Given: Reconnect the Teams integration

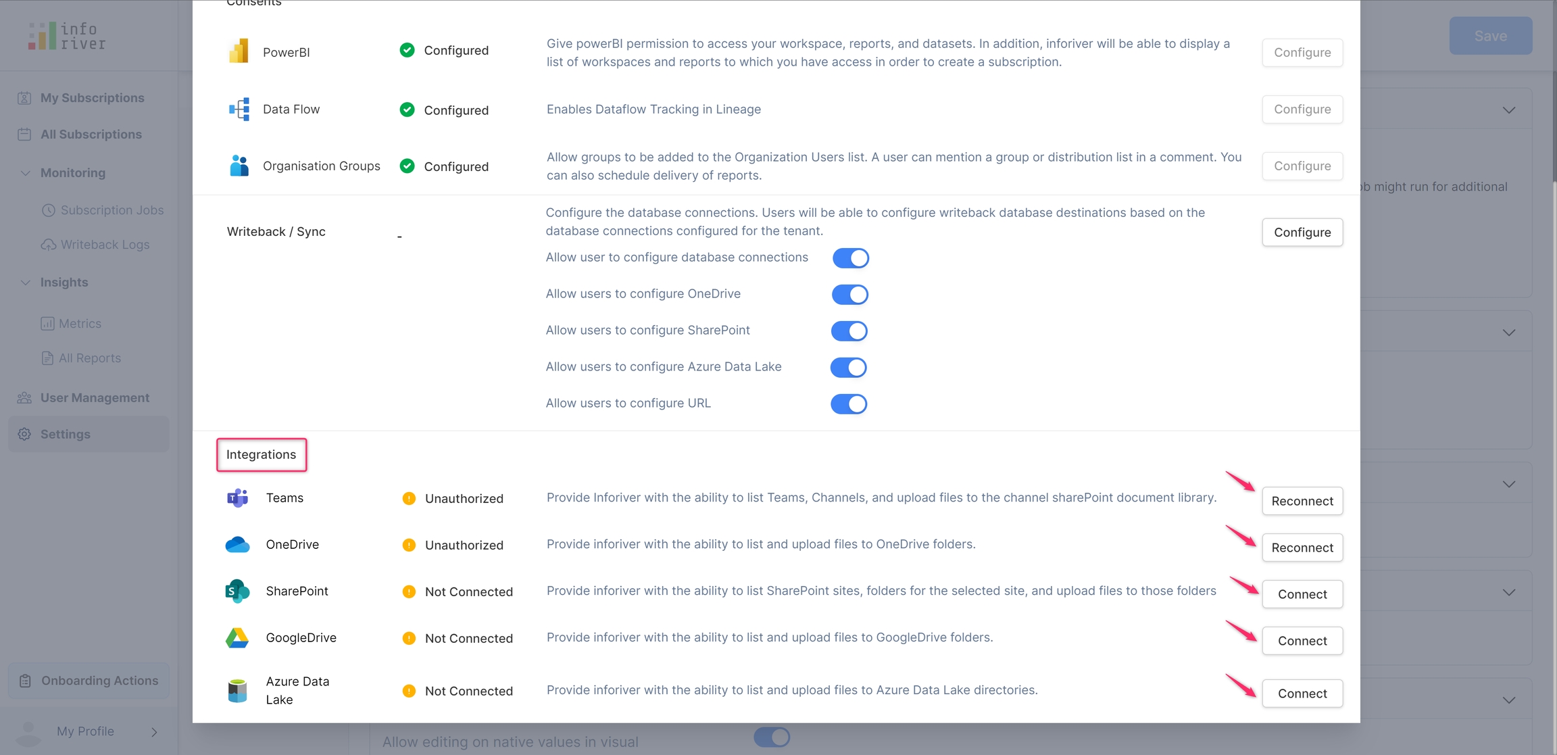Looking at the screenshot, I should click(x=1302, y=502).
